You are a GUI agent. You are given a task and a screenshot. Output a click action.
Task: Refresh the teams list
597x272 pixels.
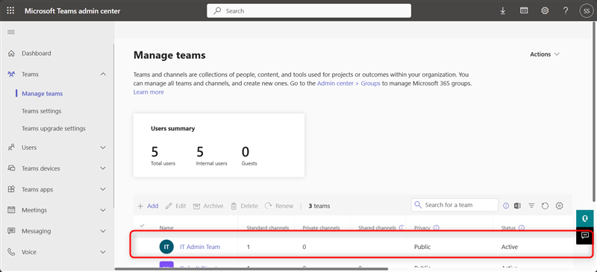(545, 206)
